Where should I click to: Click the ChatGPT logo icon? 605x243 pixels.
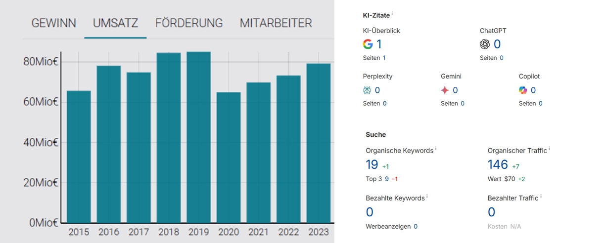click(x=485, y=44)
